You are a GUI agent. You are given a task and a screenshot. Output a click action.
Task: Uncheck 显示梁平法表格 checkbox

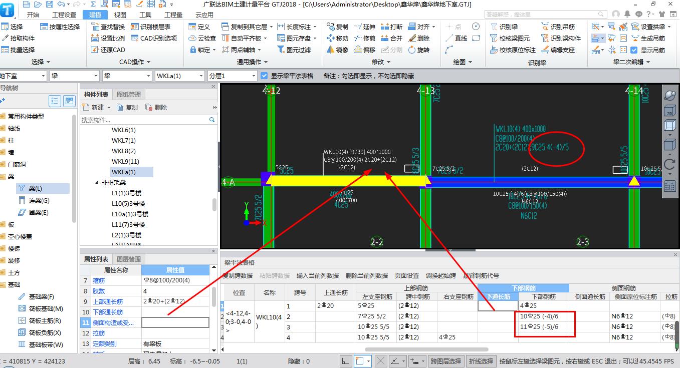[x=265, y=76]
